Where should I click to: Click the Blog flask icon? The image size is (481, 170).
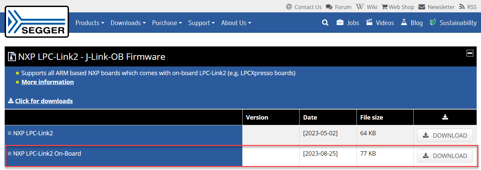(x=404, y=23)
